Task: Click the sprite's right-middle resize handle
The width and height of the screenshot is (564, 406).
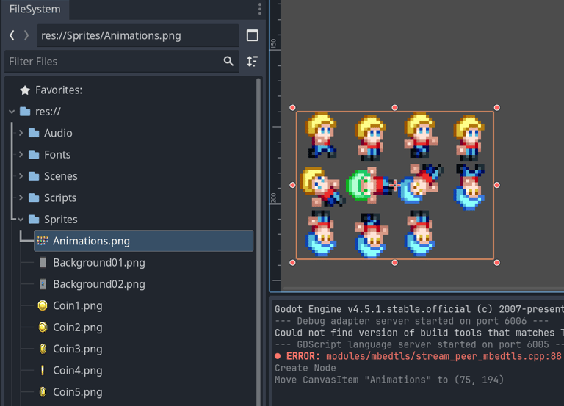Action: (x=496, y=185)
